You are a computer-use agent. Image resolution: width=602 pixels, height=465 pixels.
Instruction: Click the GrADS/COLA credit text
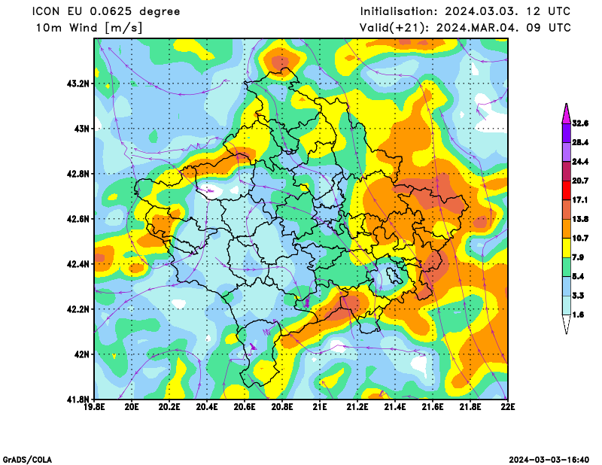pyautogui.click(x=28, y=460)
